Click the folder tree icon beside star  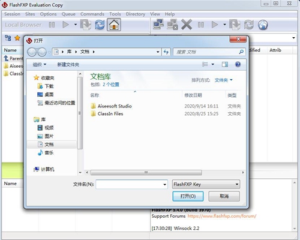point(8,38)
